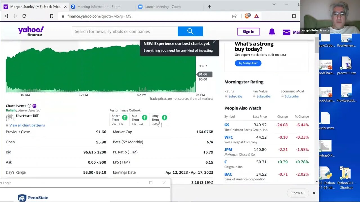
Task: Click the 91.66 price marker on chart
Action: click(x=204, y=74)
